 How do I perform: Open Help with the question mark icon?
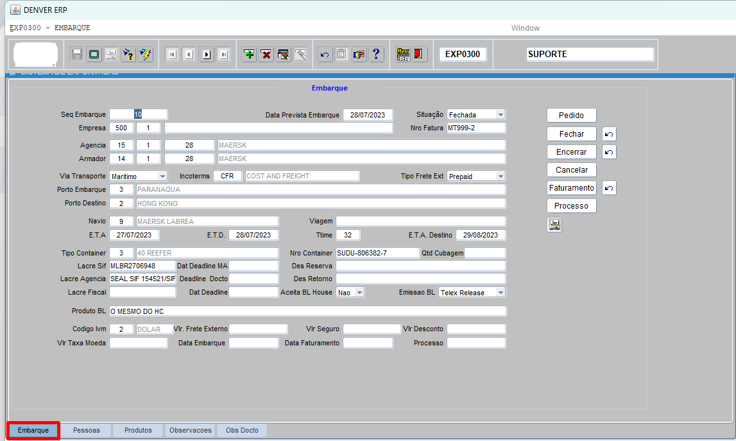376,55
